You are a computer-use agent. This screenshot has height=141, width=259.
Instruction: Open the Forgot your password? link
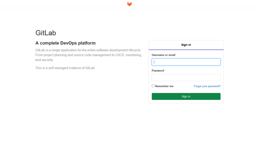tap(207, 86)
